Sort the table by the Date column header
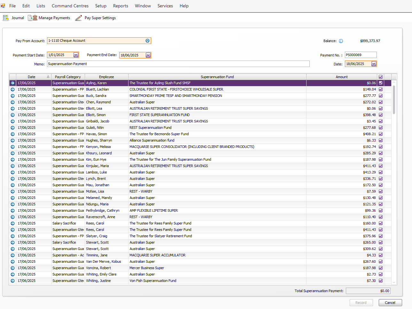The width and height of the screenshot is (412, 309). point(31,77)
